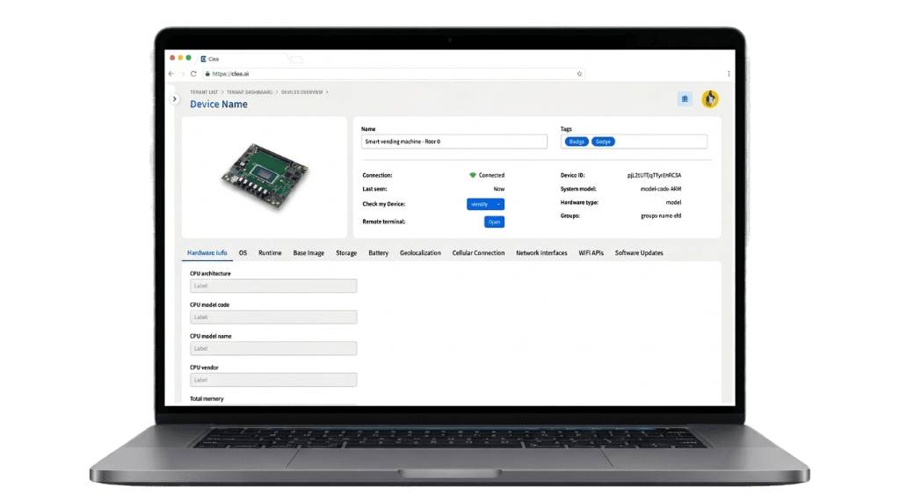Switch to the Network interfaces tab
This screenshot has width=900, height=502.
(x=541, y=252)
